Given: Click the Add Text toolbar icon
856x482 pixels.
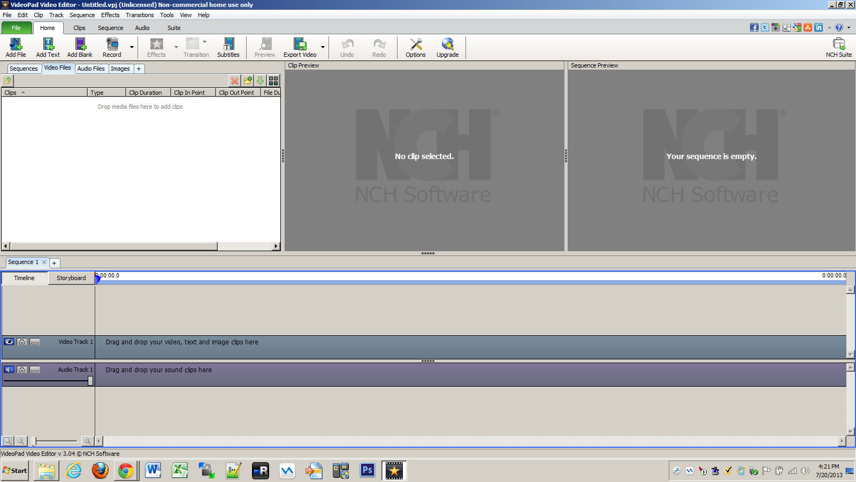Looking at the screenshot, I should click(48, 47).
